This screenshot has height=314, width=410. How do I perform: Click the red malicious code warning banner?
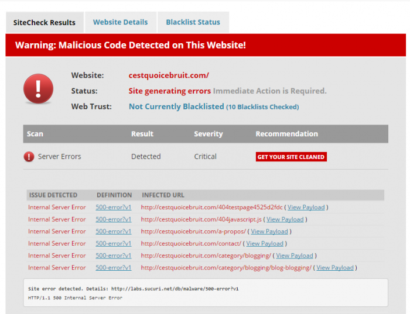[x=205, y=45]
